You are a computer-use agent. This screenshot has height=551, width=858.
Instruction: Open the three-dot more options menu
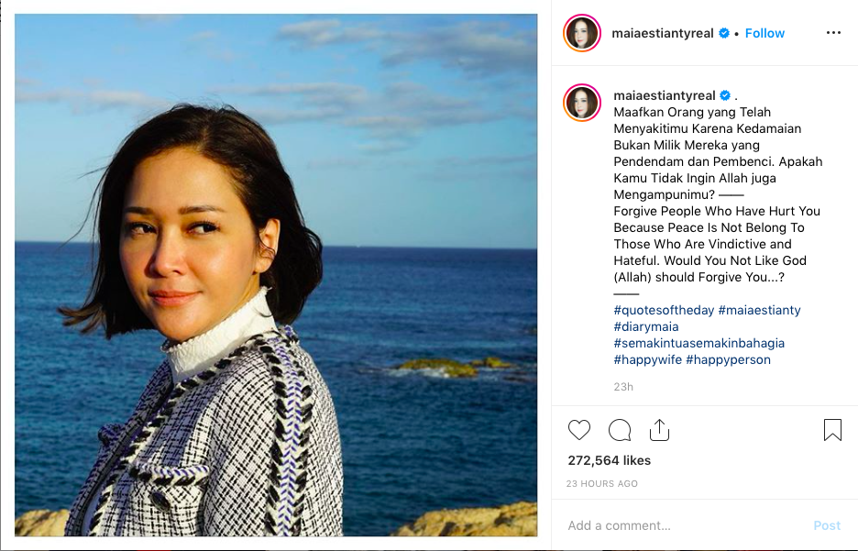coord(832,33)
